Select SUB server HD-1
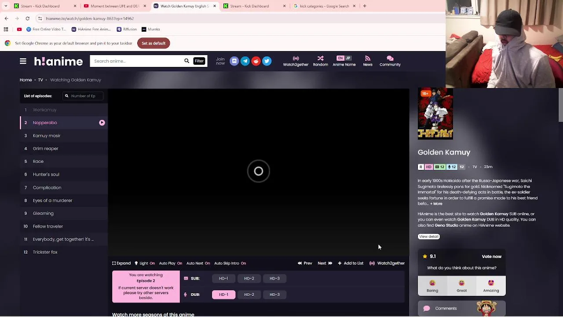This screenshot has width=563, height=317. 223,278
